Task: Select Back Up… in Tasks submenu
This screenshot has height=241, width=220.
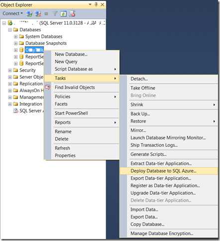Action: click(x=169, y=114)
